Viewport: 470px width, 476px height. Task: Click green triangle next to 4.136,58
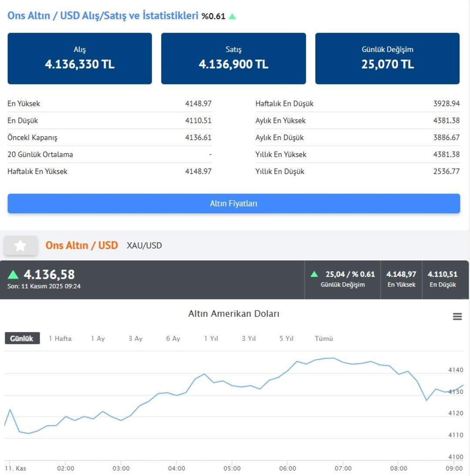(13, 275)
